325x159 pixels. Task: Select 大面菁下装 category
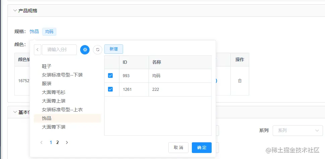point(67,127)
